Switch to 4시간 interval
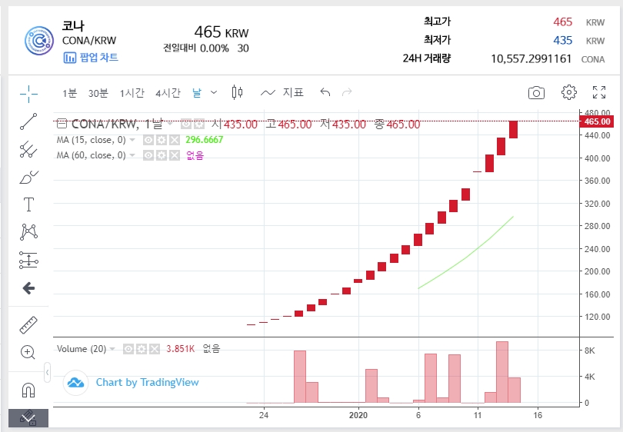This screenshot has width=623, height=432. pyautogui.click(x=168, y=93)
